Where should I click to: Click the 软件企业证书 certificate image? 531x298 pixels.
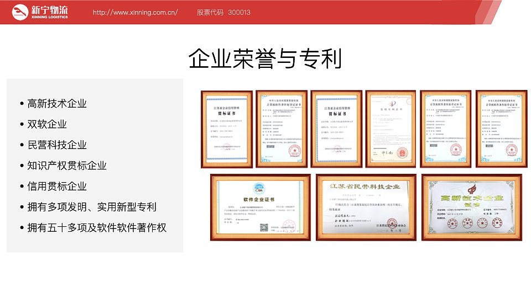[261, 207]
